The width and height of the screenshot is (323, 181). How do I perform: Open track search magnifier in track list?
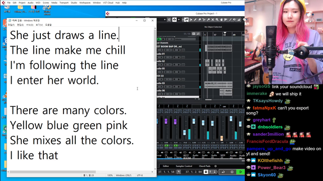(x=198, y=34)
